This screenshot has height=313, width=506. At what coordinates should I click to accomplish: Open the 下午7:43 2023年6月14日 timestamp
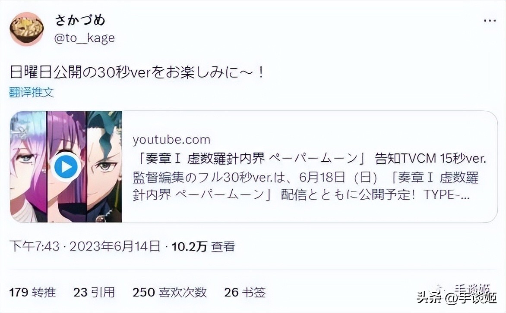click(x=85, y=247)
